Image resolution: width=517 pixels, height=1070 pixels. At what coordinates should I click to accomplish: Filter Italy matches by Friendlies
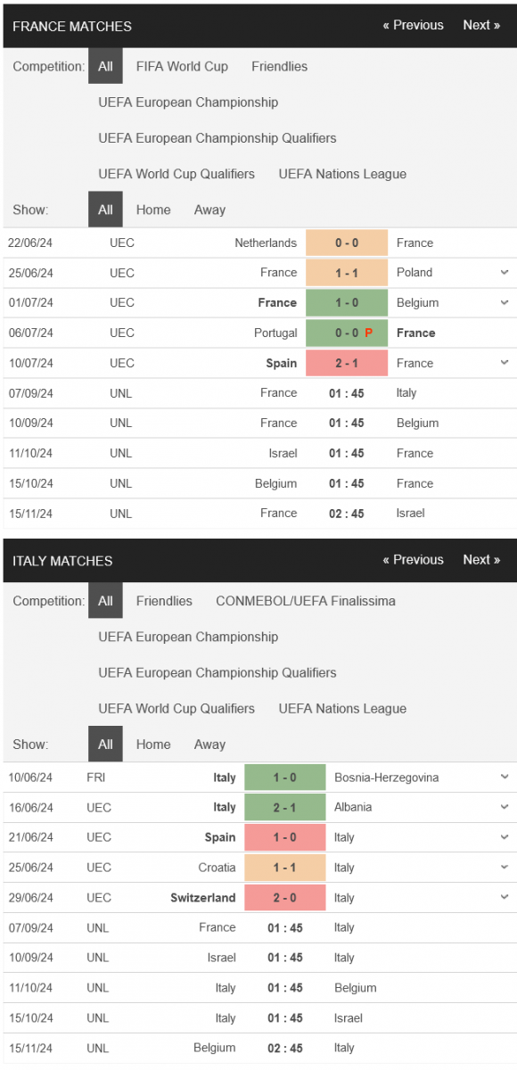coord(164,601)
